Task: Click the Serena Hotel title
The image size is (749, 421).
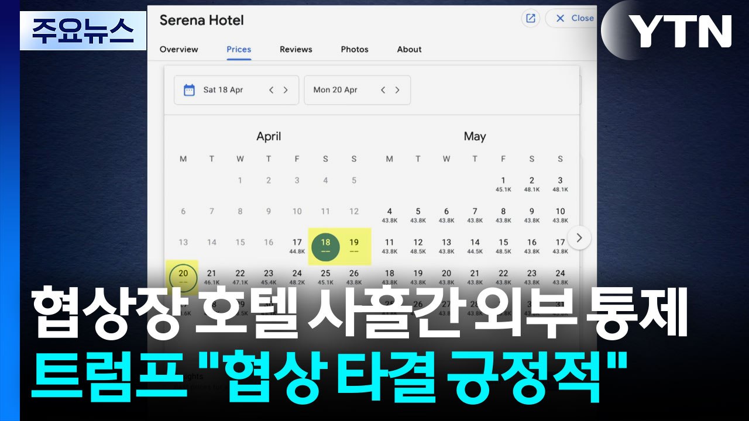Action: click(201, 20)
